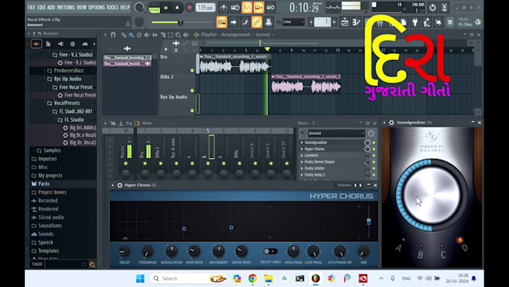Click the playlist speaker playback tool icon

[x=186, y=34]
